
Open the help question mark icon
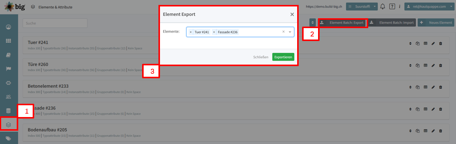click(392, 6)
